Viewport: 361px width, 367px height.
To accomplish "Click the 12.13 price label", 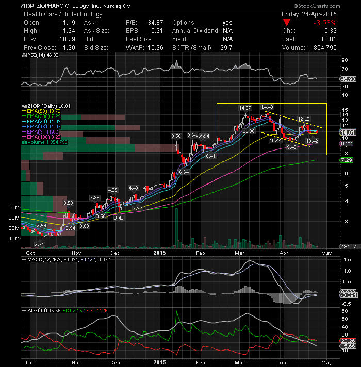I will tap(304, 119).
